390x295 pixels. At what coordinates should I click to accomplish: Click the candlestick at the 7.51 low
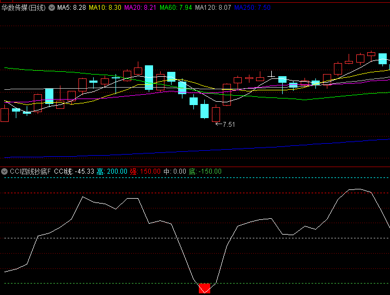pyautogui.click(x=216, y=114)
